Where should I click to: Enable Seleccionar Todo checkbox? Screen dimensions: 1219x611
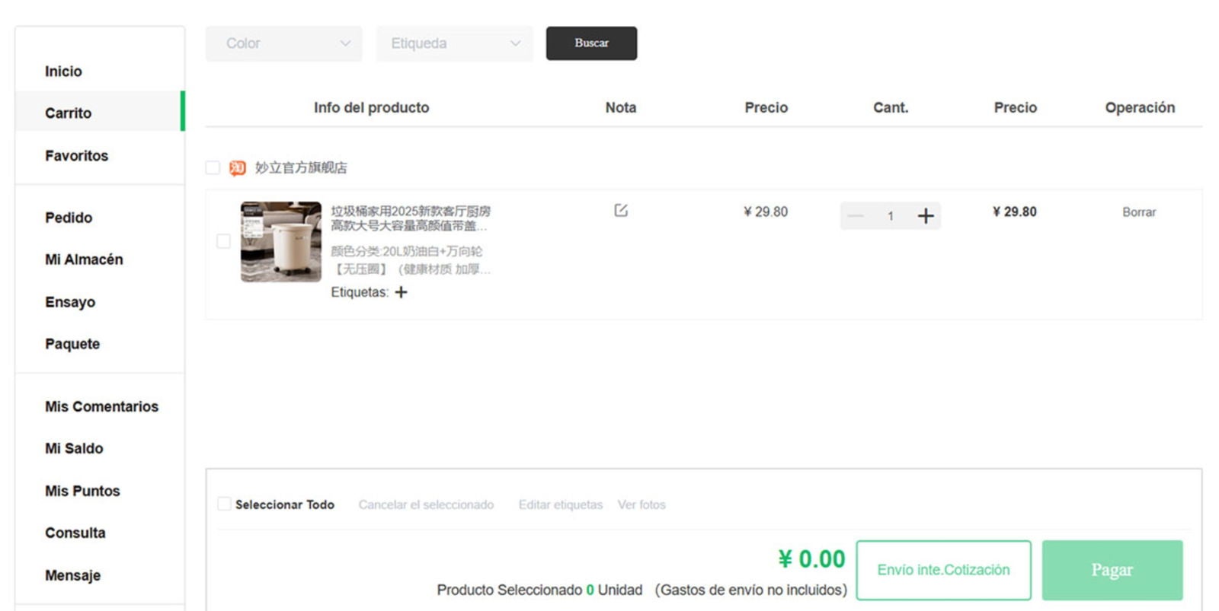click(224, 504)
